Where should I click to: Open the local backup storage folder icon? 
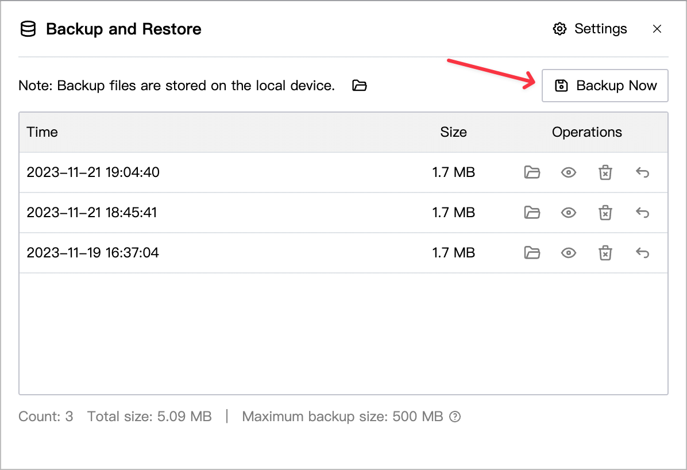pos(359,86)
